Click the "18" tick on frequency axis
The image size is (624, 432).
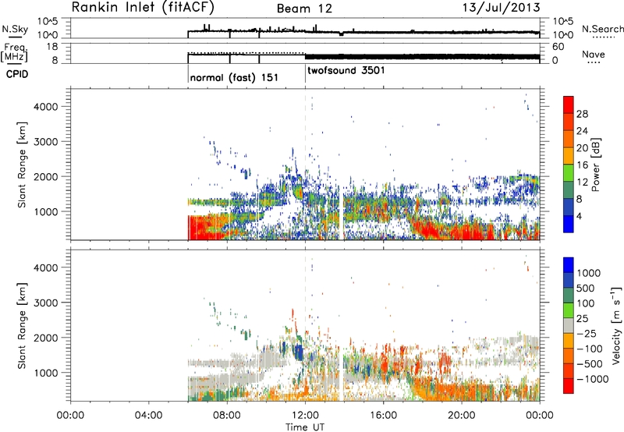click(52, 47)
